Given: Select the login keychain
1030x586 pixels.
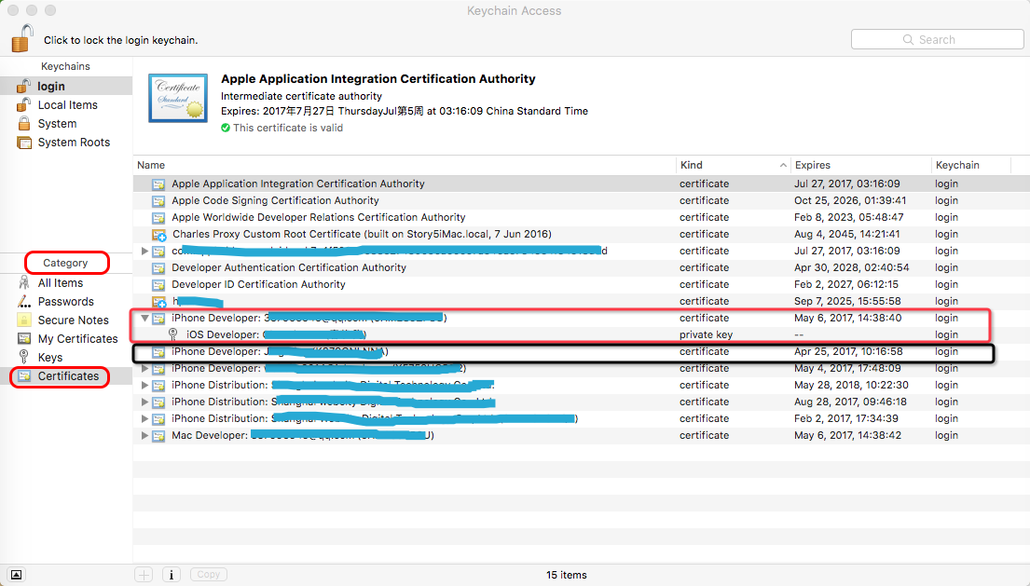Looking at the screenshot, I should [65, 86].
